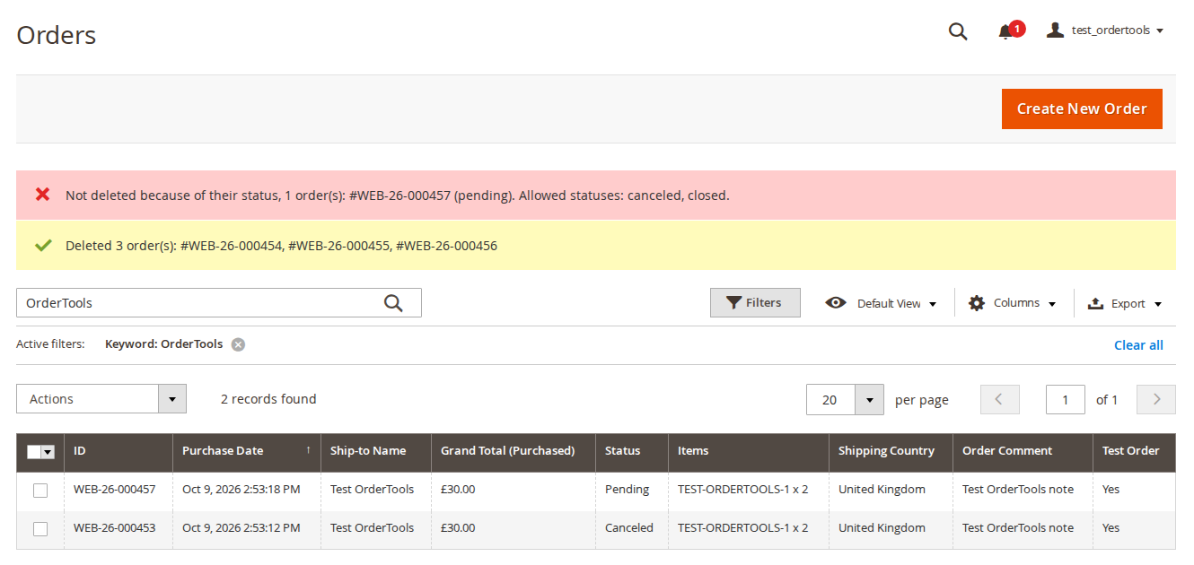Open the Actions dropdown
The width and height of the screenshot is (1194, 565).
[101, 399]
